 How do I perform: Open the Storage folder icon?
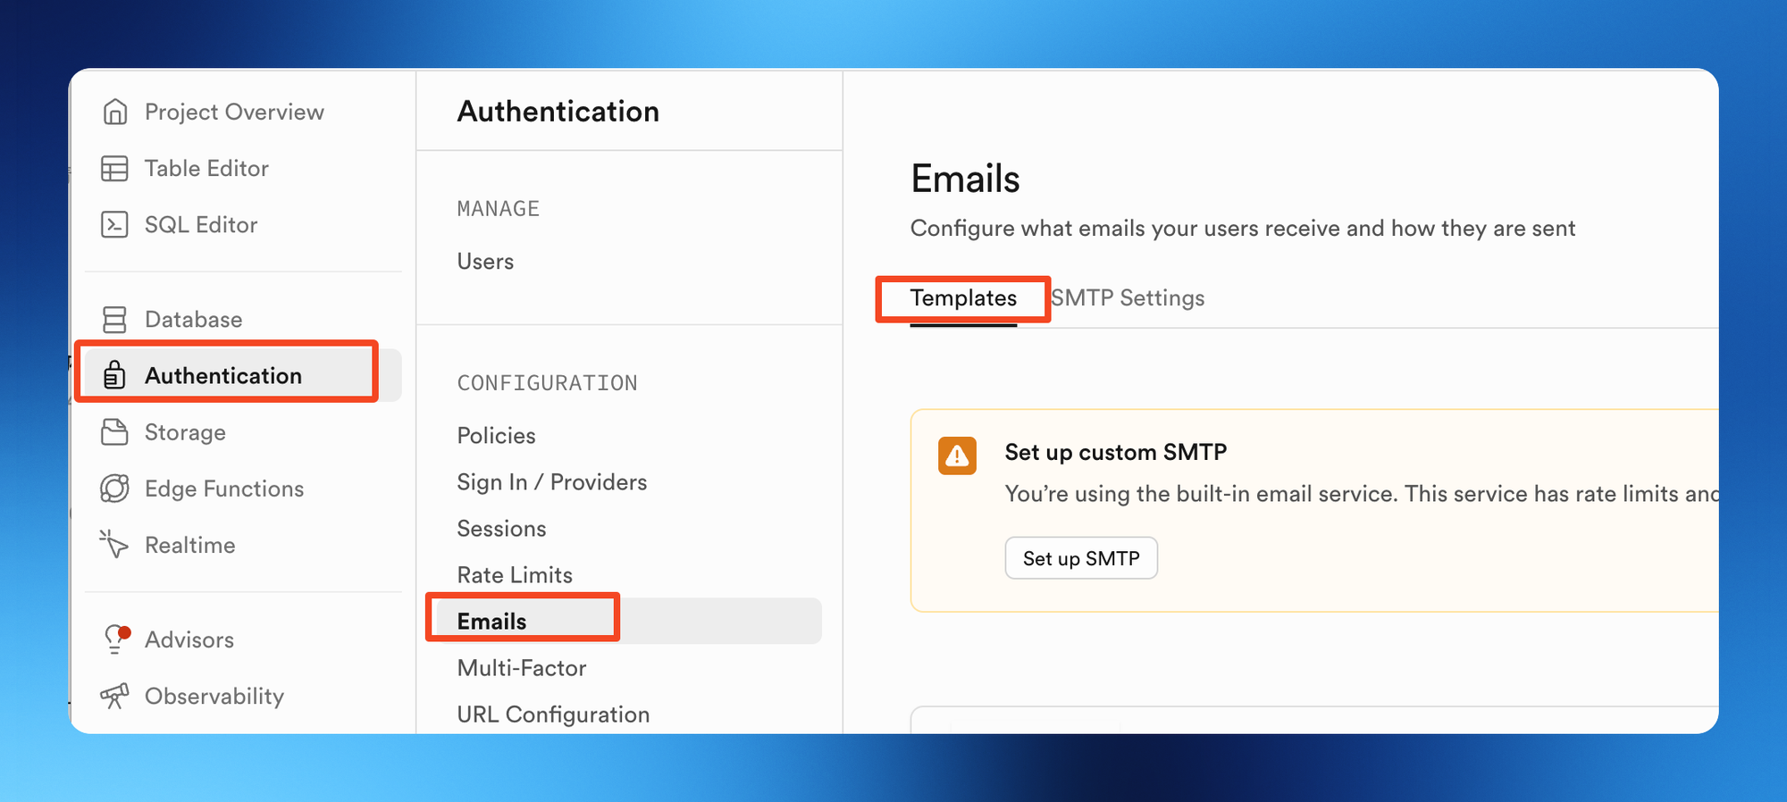tap(115, 432)
